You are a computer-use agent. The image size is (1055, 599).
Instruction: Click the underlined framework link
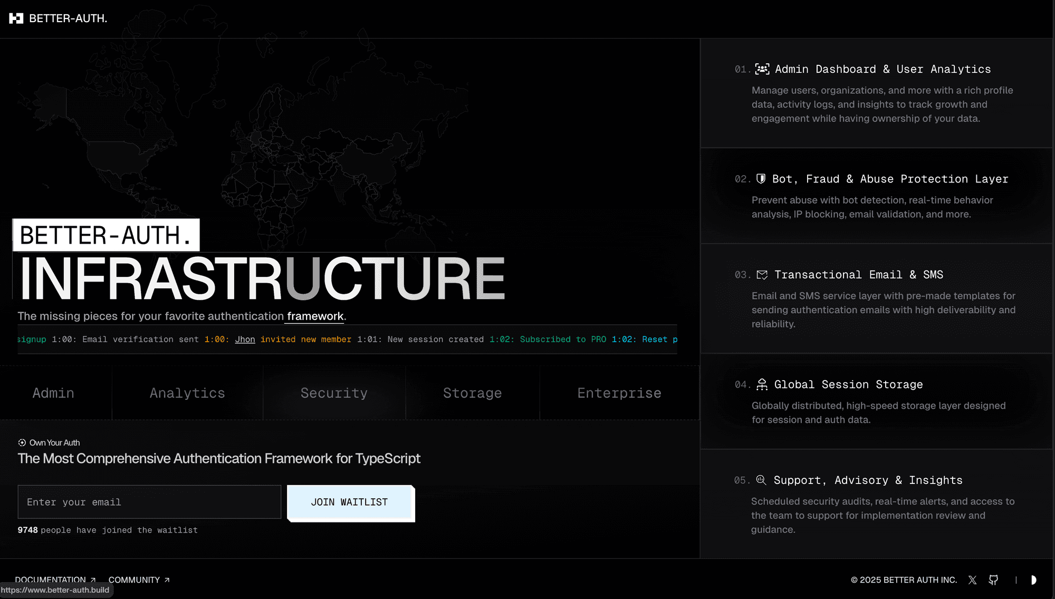pyautogui.click(x=315, y=316)
